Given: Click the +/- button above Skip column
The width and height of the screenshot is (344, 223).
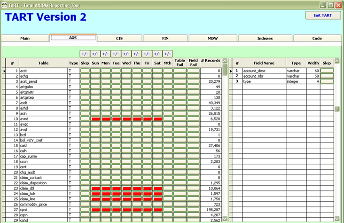Looking at the screenshot, I should click(85, 54).
